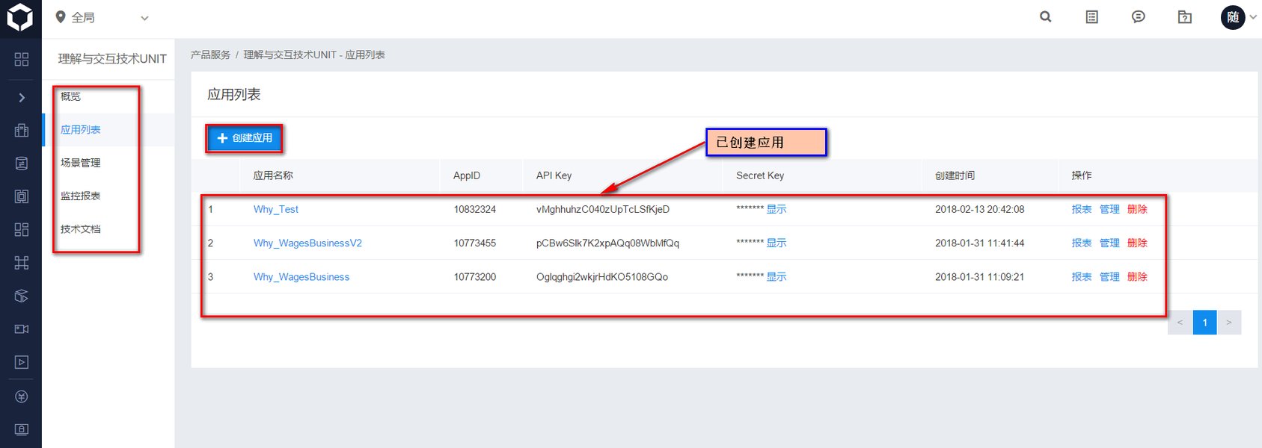The width and height of the screenshot is (1262, 448).
Task: Click the list document icon in top bar
Action: click(x=1092, y=16)
